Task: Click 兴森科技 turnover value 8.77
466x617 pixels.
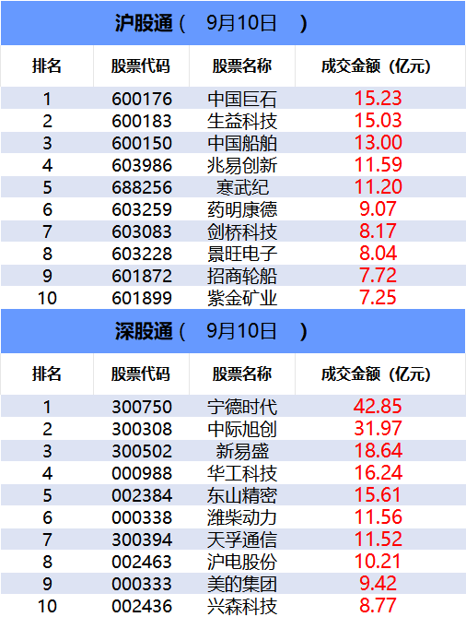Action: coord(378,606)
